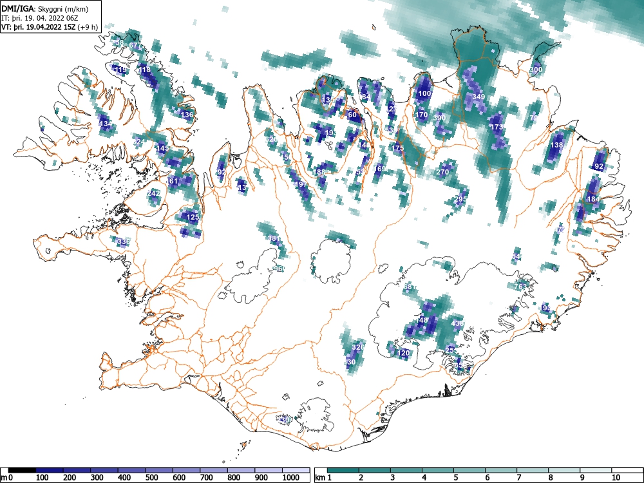Screen dimensions: 644x483
Task: Click the '500' label on the meter legend
Action: pos(151,478)
